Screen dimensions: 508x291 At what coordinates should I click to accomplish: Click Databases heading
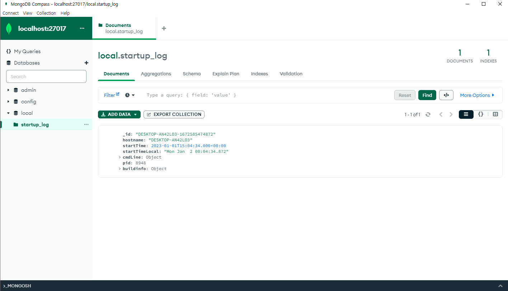pos(27,63)
